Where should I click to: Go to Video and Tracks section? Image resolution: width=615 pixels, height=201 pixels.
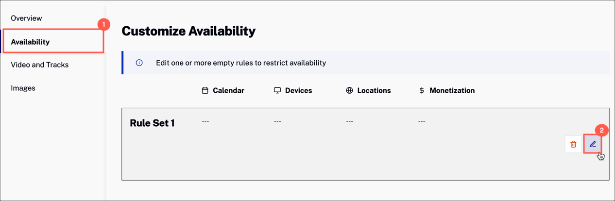pyautogui.click(x=39, y=65)
